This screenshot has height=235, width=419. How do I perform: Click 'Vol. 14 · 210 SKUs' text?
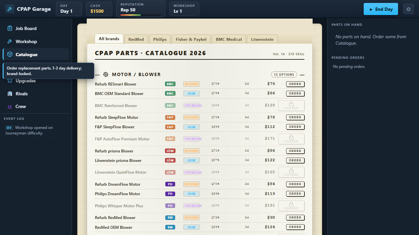pyautogui.click(x=289, y=54)
